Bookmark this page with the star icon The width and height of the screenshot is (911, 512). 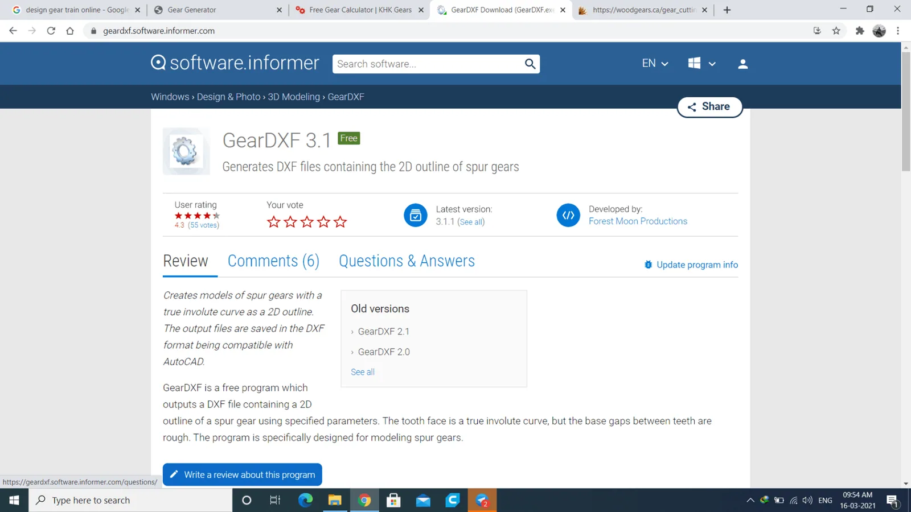click(x=836, y=31)
